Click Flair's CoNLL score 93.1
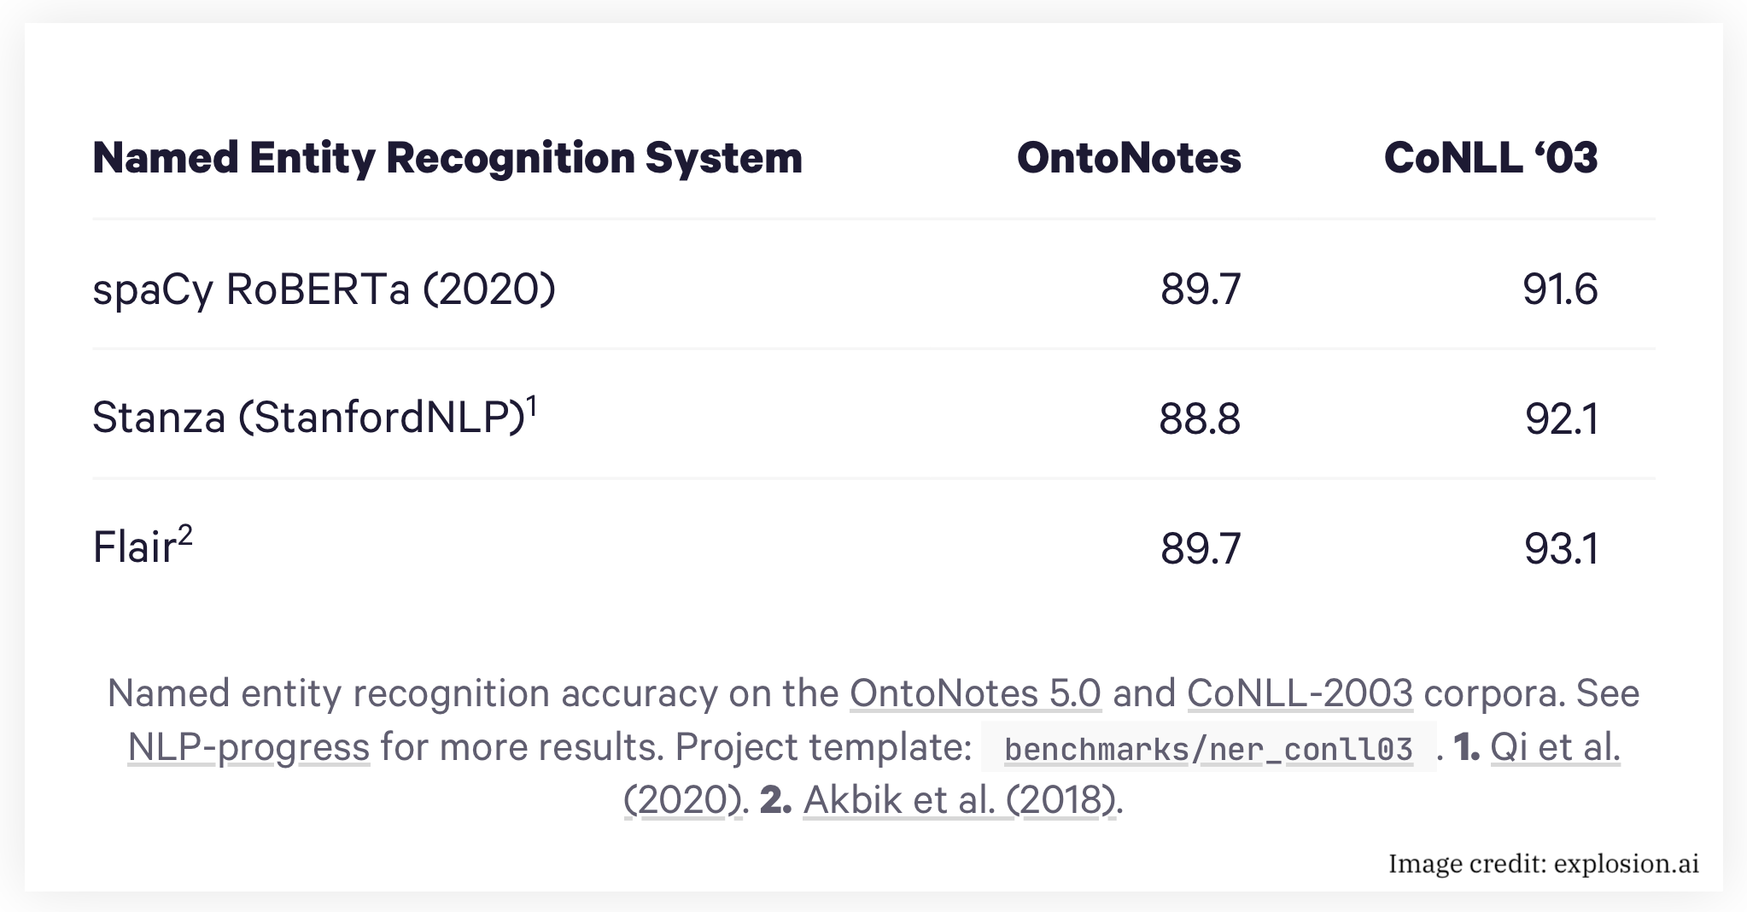The height and width of the screenshot is (912, 1747). (x=1561, y=548)
